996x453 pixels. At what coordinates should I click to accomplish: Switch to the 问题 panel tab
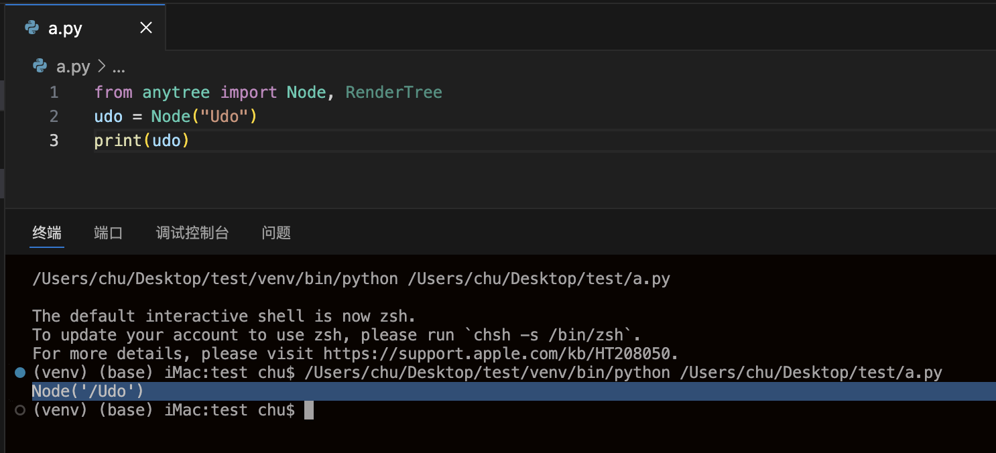point(276,233)
